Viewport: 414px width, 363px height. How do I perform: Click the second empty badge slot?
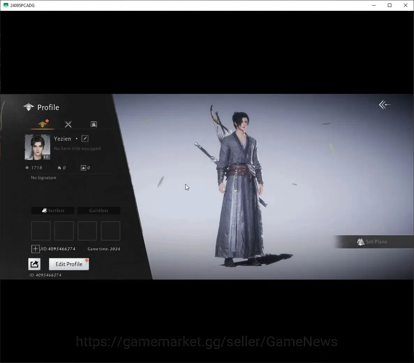tap(64, 231)
